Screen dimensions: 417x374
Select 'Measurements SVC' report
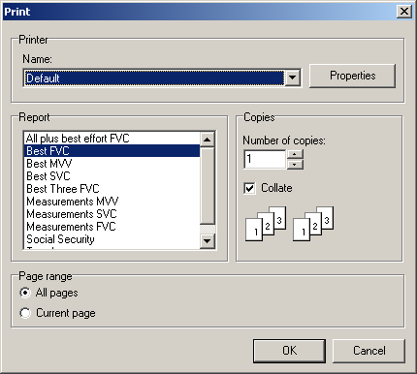(112, 214)
